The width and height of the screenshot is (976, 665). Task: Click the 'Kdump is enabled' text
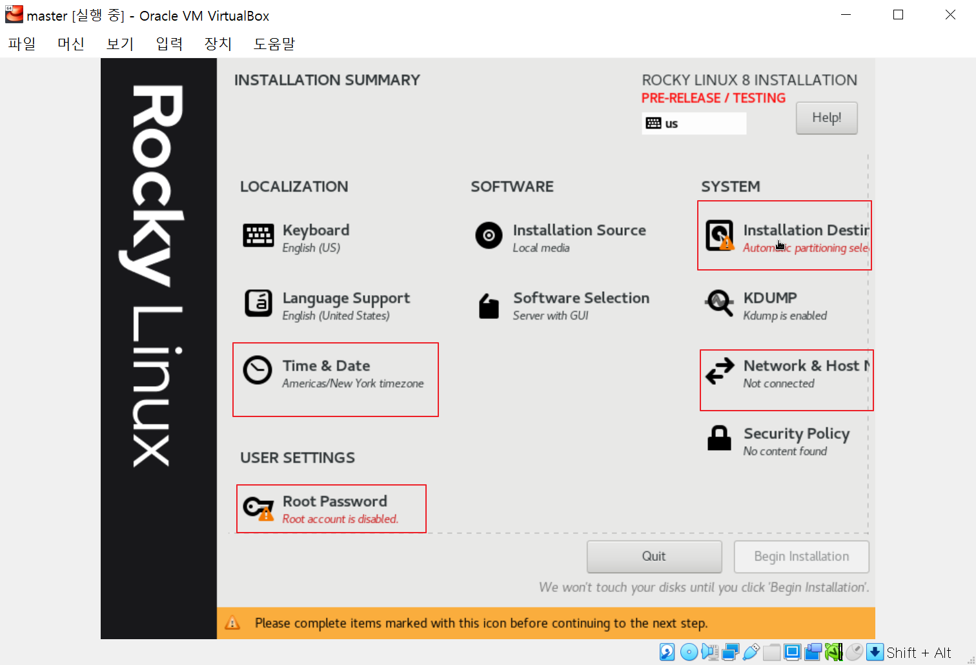coord(785,316)
